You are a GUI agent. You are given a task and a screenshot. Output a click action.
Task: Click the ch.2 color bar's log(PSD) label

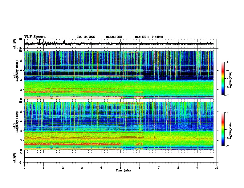(231, 131)
